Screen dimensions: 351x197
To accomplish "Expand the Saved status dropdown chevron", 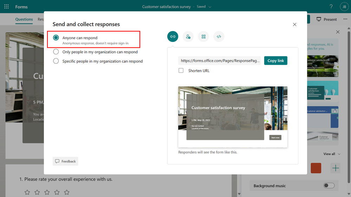I will point(210,7).
